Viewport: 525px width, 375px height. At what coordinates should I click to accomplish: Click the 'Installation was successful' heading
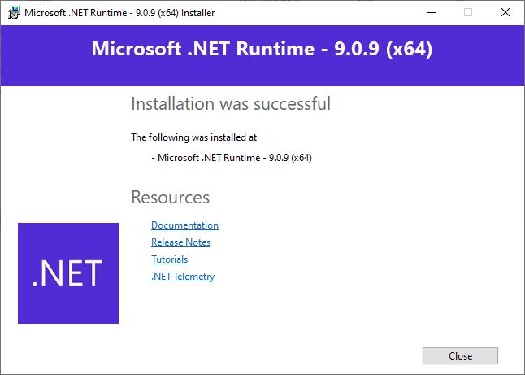[231, 104]
